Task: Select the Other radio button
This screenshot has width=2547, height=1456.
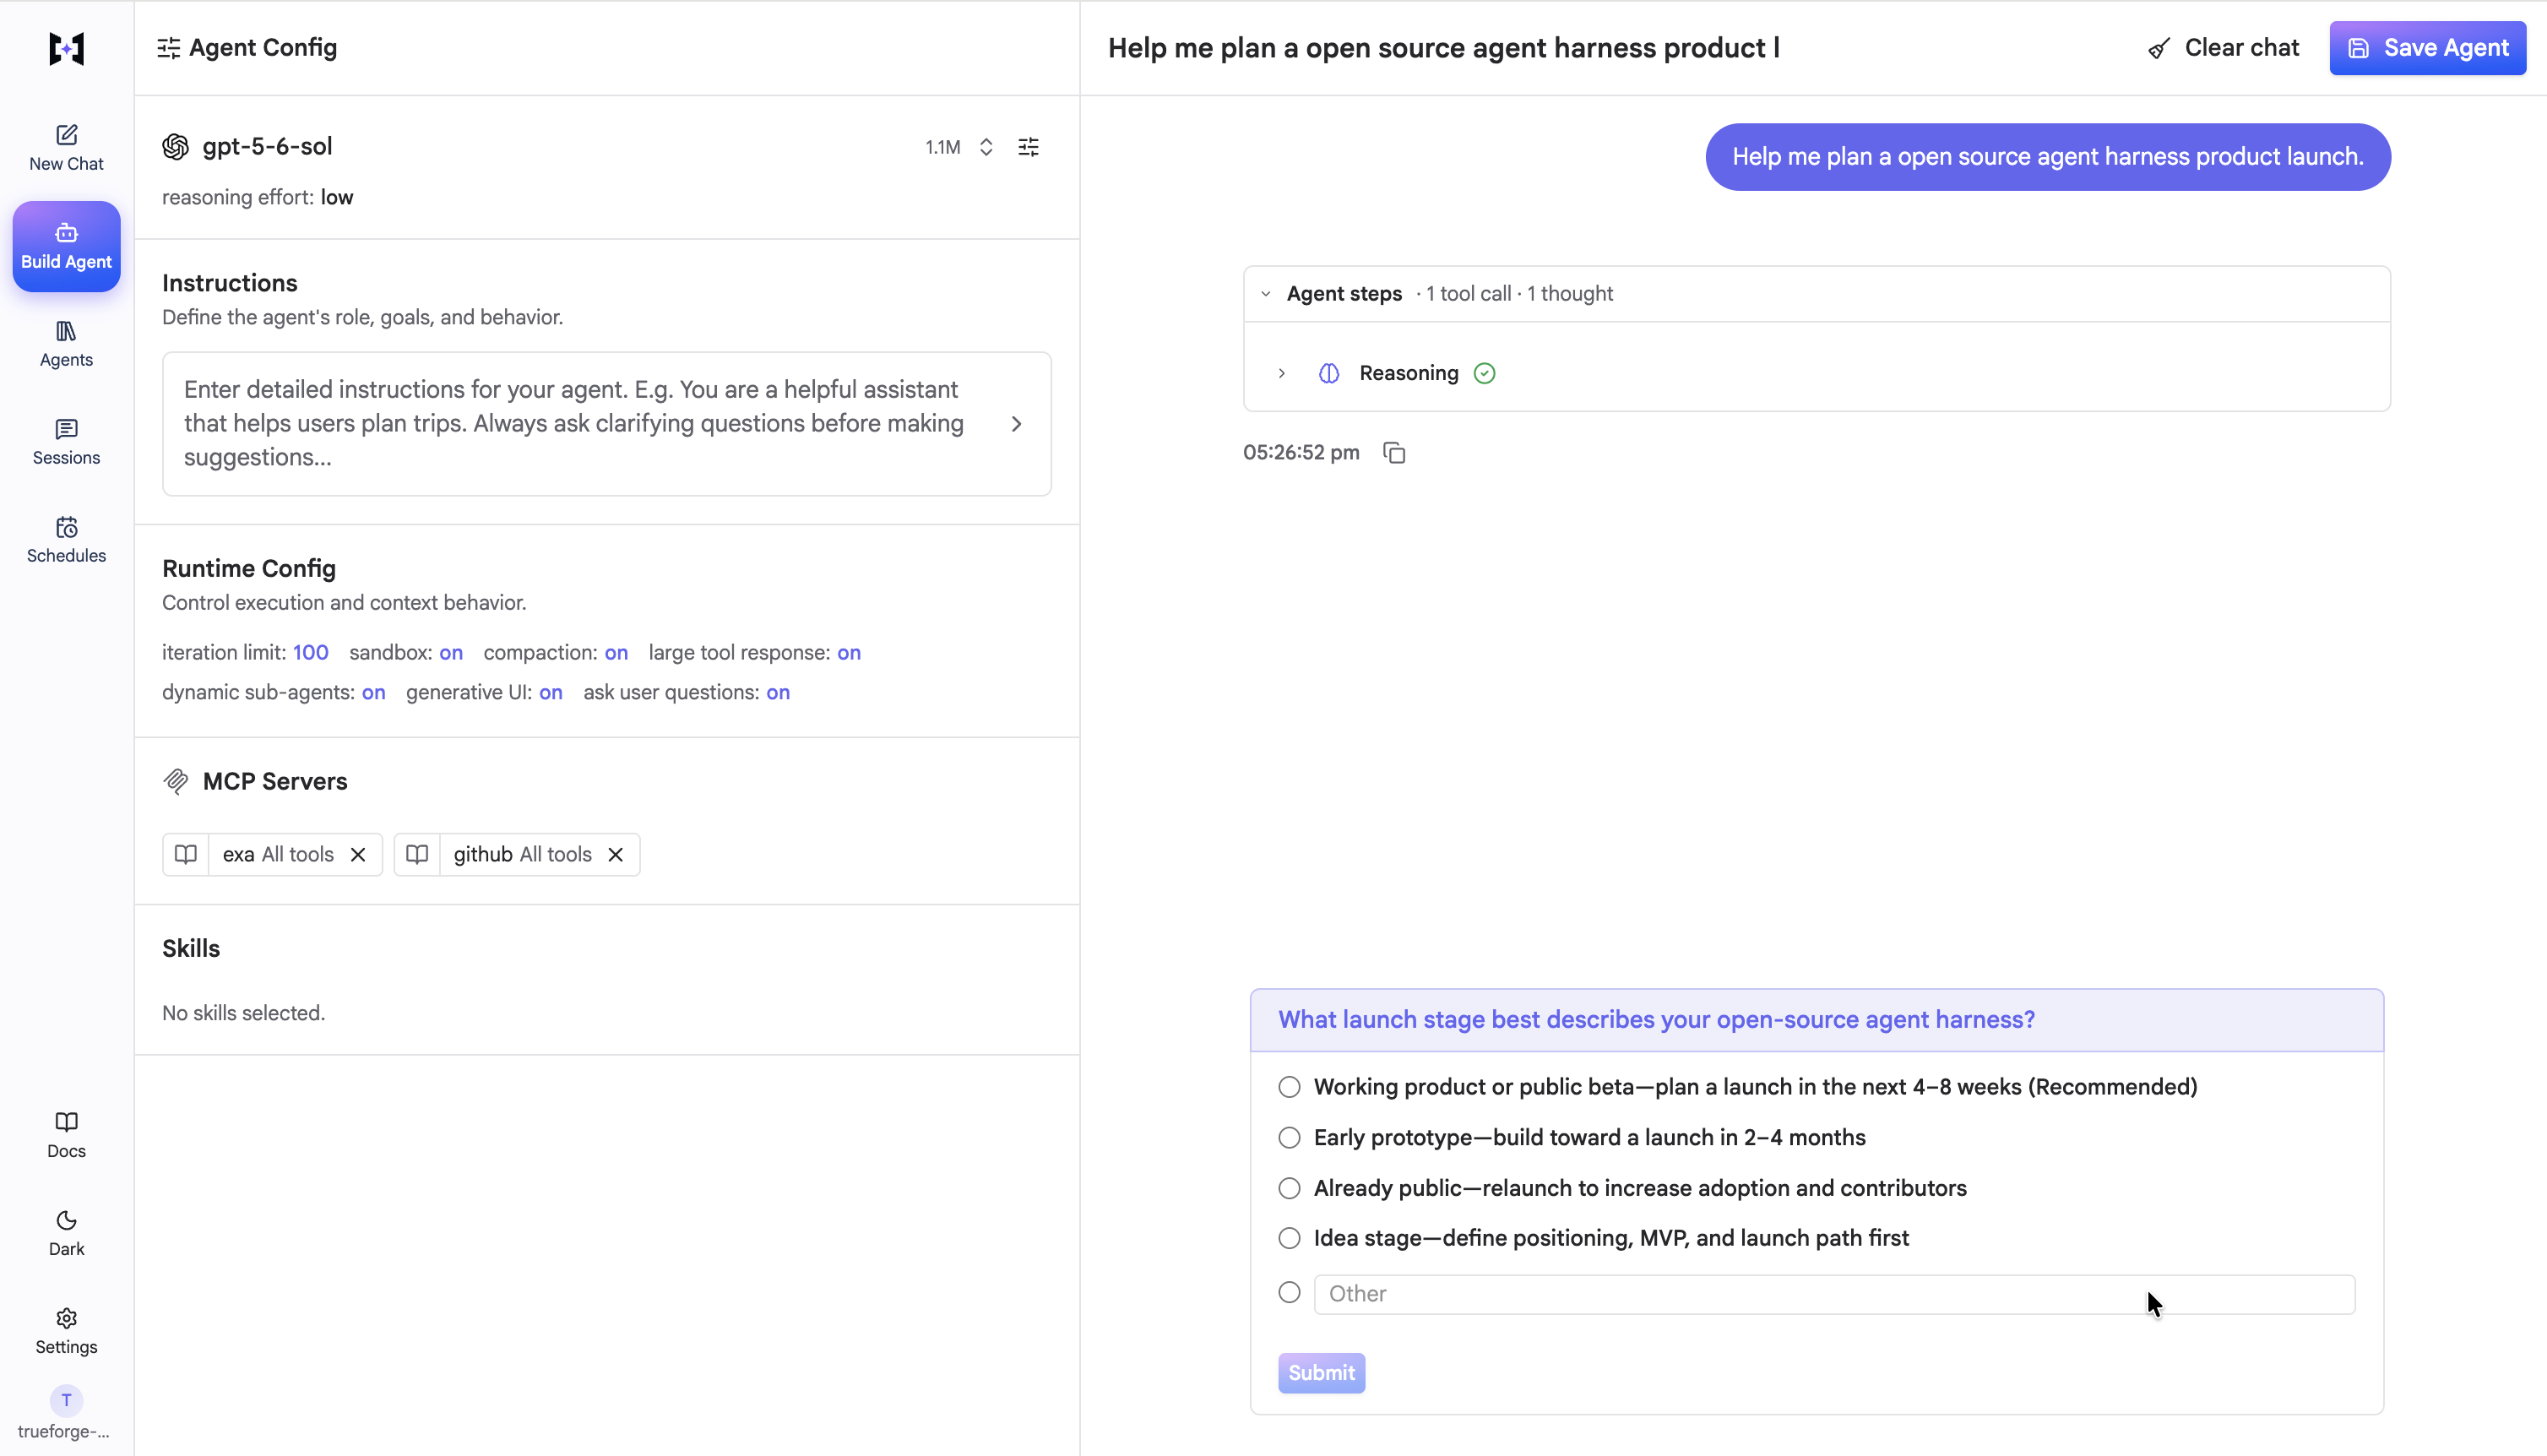Action: (x=1290, y=1293)
